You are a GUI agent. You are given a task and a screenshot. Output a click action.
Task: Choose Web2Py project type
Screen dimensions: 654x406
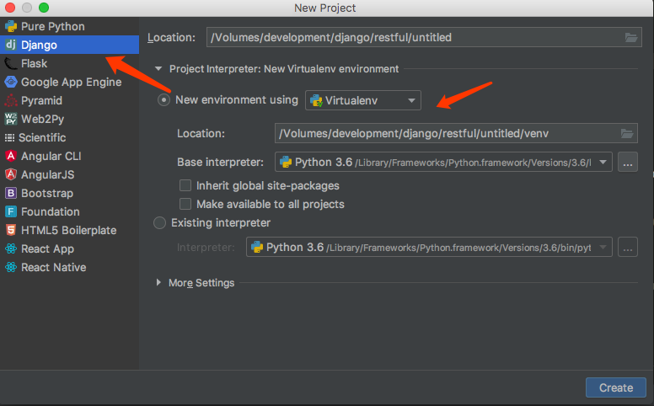pyautogui.click(x=69, y=119)
